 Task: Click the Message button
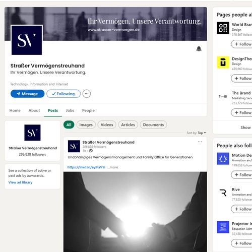coord(28,94)
